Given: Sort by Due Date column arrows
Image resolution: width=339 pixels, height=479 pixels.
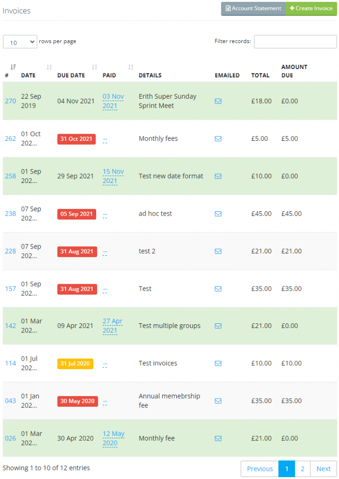Looking at the screenshot, I should [x=95, y=67].
